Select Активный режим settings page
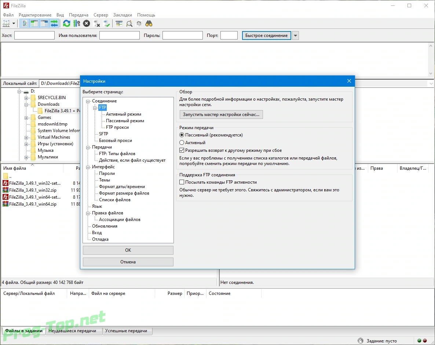This screenshot has height=345, width=435. [124, 114]
